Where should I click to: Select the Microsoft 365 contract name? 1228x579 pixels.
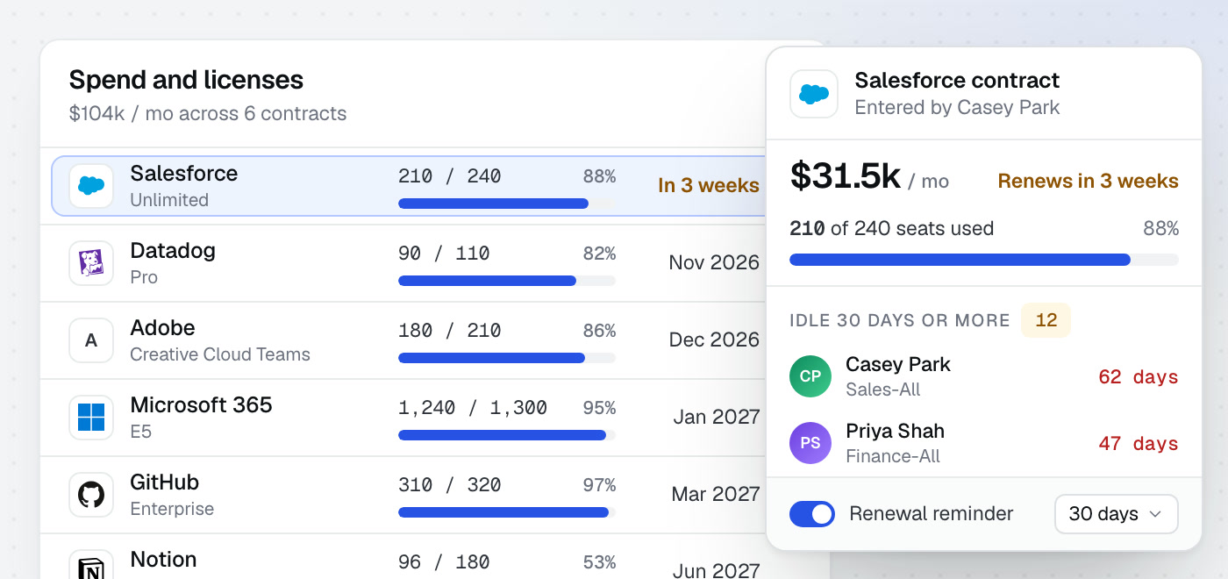pyautogui.click(x=202, y=405)
